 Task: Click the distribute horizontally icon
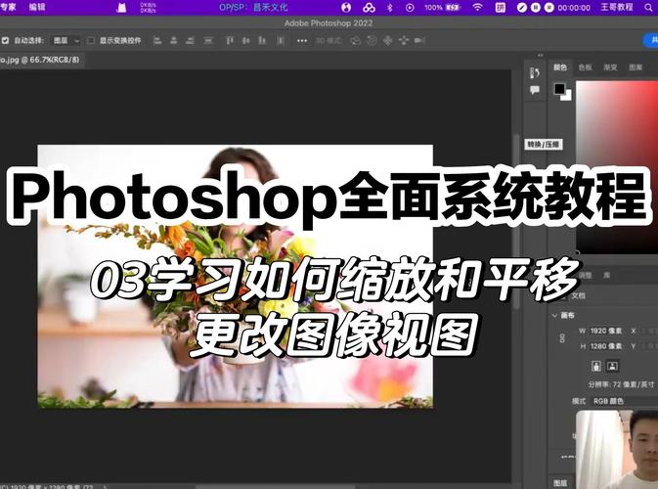(281, 40)
